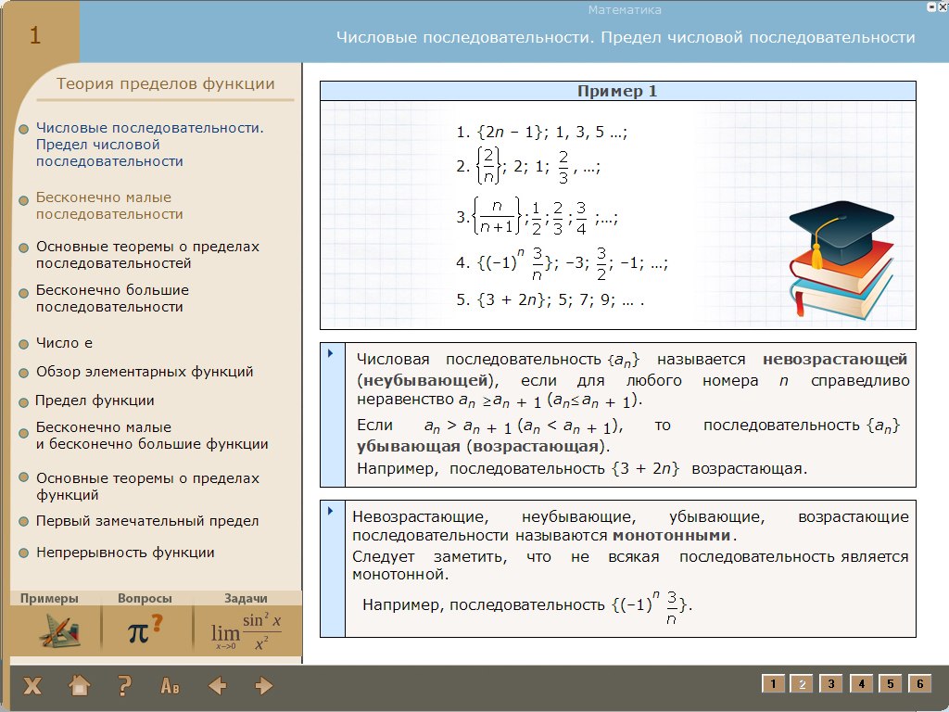Image resolution: width=949 pixels, height=712 pixels.
Task: Open Задачи with the limit formula icon
Action: pyautogui.click(x=246, y=631)
